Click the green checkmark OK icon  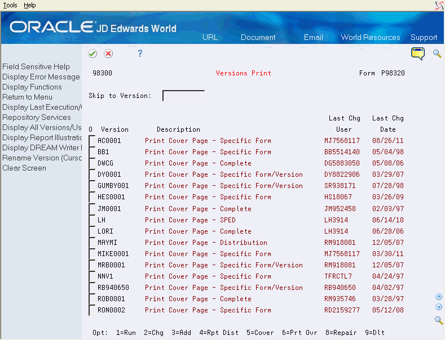click(92, 53)
